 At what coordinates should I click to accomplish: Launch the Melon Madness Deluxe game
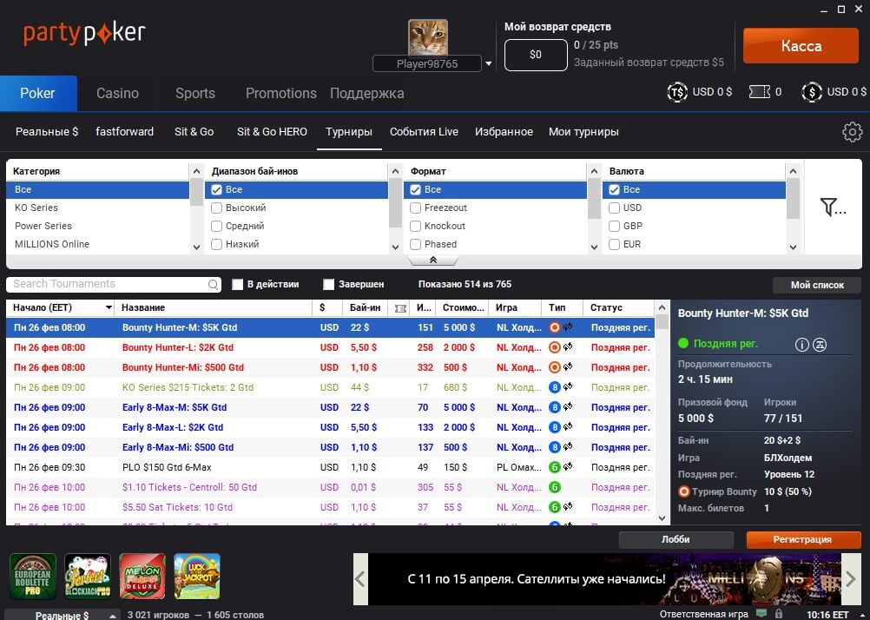pos(142,577)
